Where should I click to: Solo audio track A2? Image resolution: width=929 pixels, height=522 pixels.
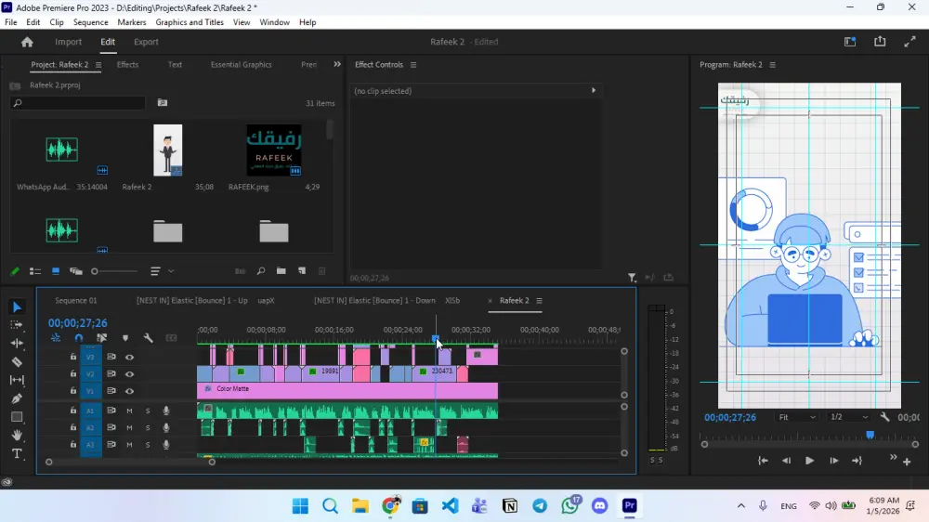(148, 427)
